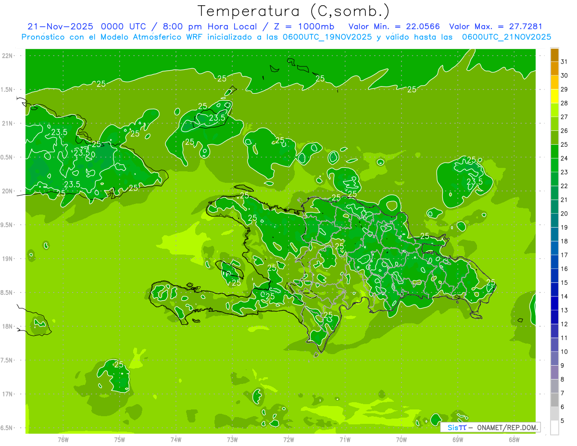The image size is (577, 446).
Task: Click the "70W" longitude axis label
Action: (401, 440)
